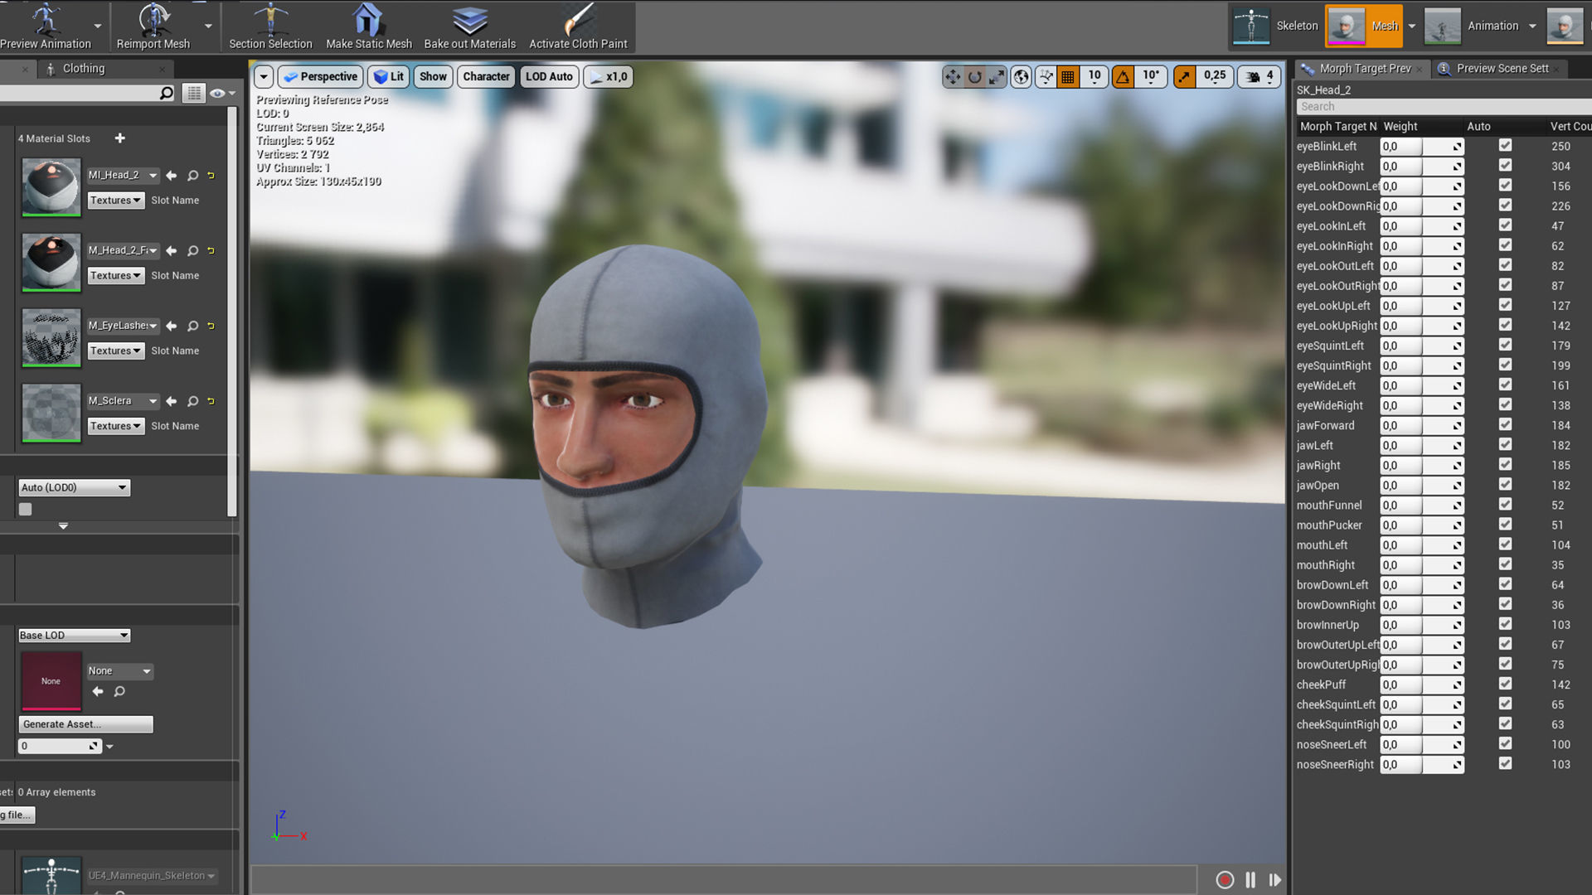
Task: Step forward one frame
Action: (x=1275, y=880)
